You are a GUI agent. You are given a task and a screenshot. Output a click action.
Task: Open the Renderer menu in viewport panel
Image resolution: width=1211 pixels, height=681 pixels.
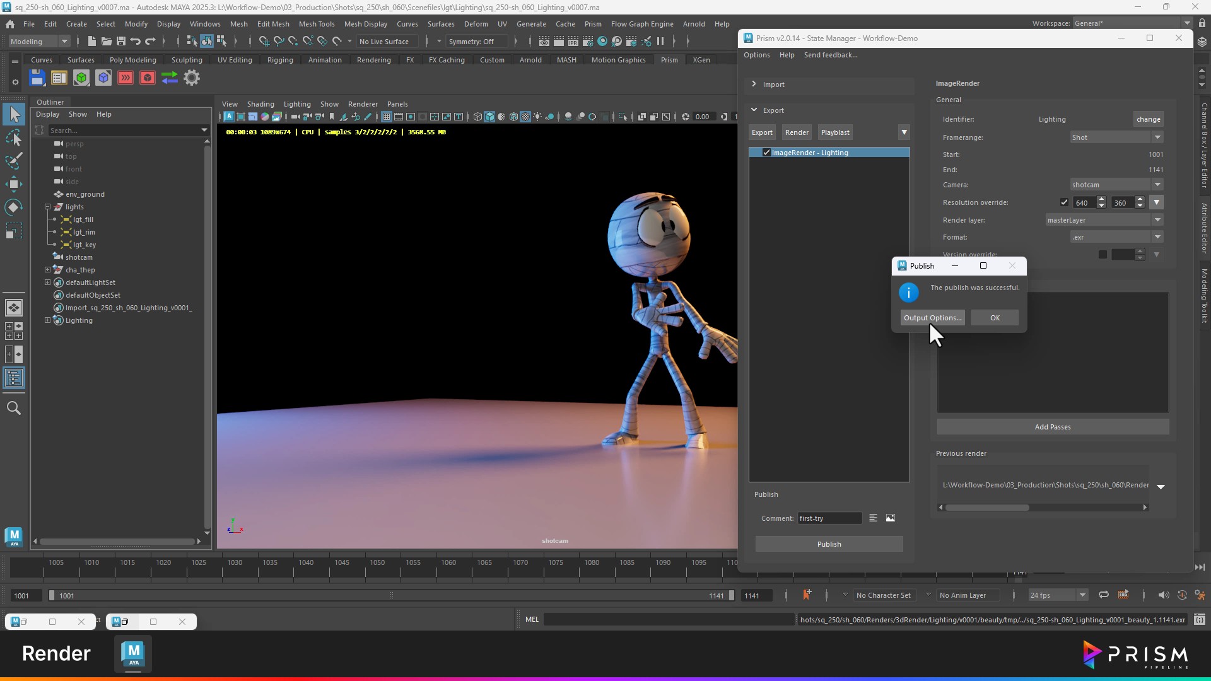363,104
